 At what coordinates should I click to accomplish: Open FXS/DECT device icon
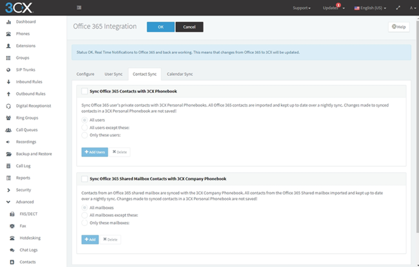(x=12, y=214)
